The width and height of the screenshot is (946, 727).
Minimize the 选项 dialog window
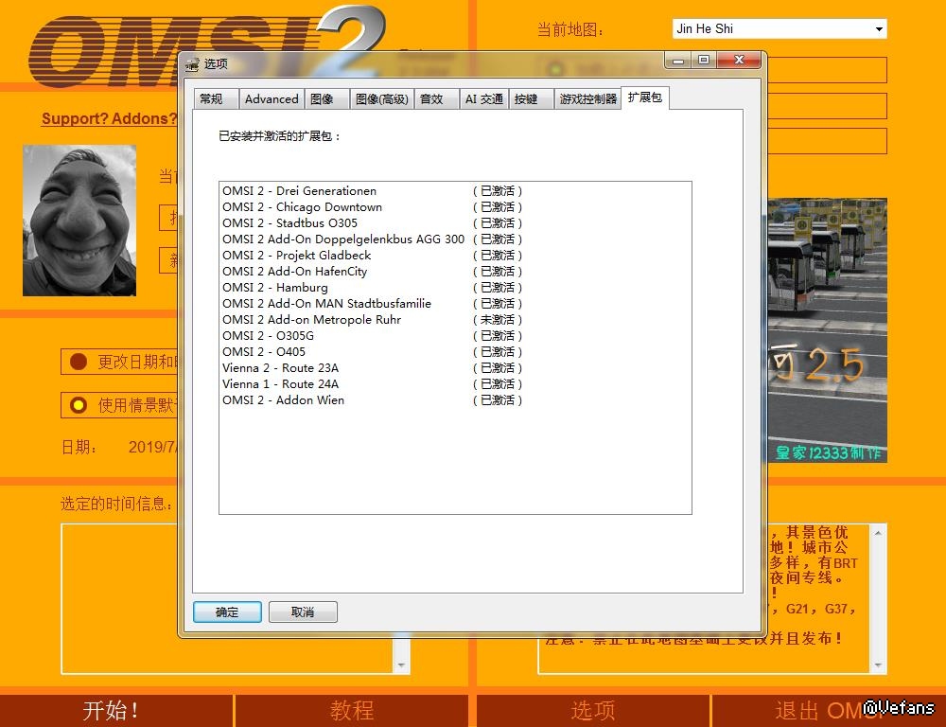click(x=678, y=60)
